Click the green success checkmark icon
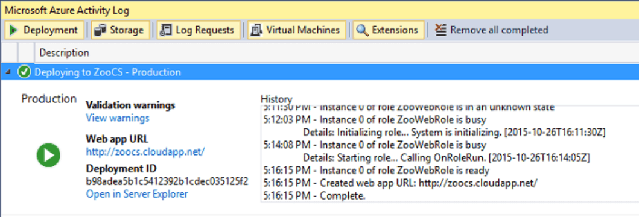Screen dimensions: 639x217 [x=25, y=72]
